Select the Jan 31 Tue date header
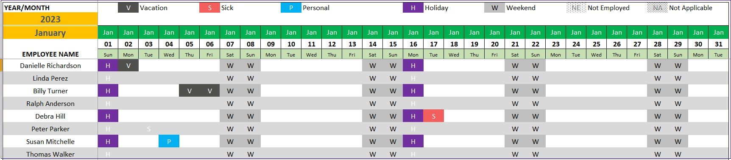 click(x=718, y=44)
